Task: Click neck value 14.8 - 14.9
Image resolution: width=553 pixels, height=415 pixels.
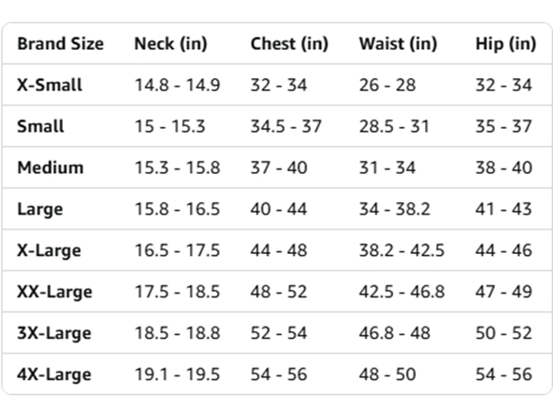Action: pyautogui.click(x=178, y=85)
